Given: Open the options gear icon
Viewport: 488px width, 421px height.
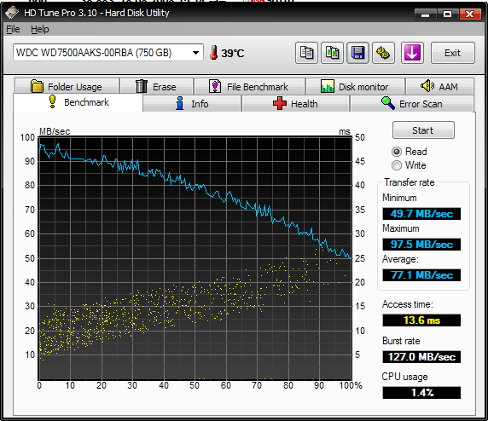Looking at the screenshot, I should (383, 53).
